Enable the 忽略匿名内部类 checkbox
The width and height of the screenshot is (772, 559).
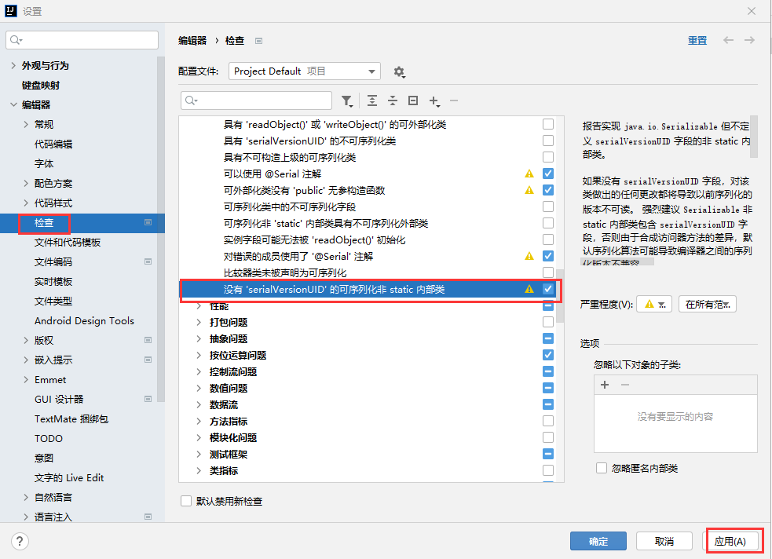click(602, 468)
